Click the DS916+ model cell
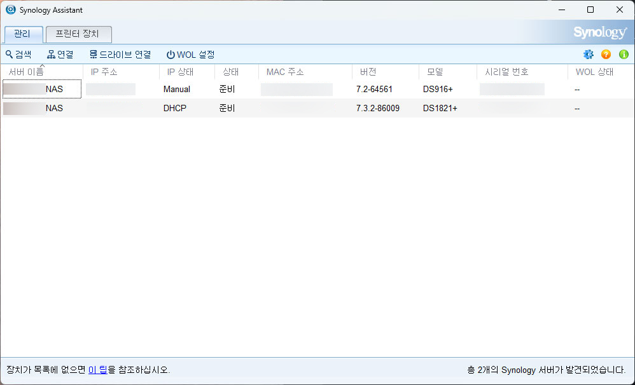 point(437,90)
